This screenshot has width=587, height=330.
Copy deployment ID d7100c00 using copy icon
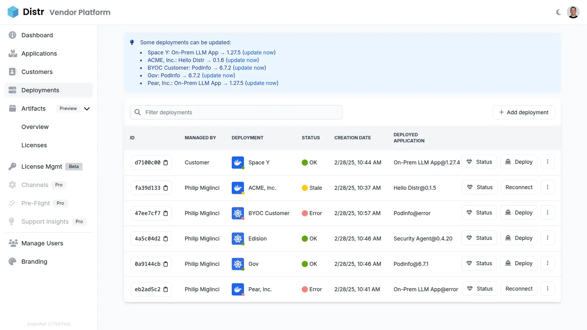click(166, 163)
